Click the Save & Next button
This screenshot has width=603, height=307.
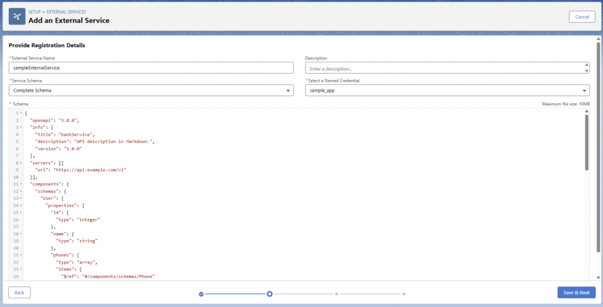(576, 292)
